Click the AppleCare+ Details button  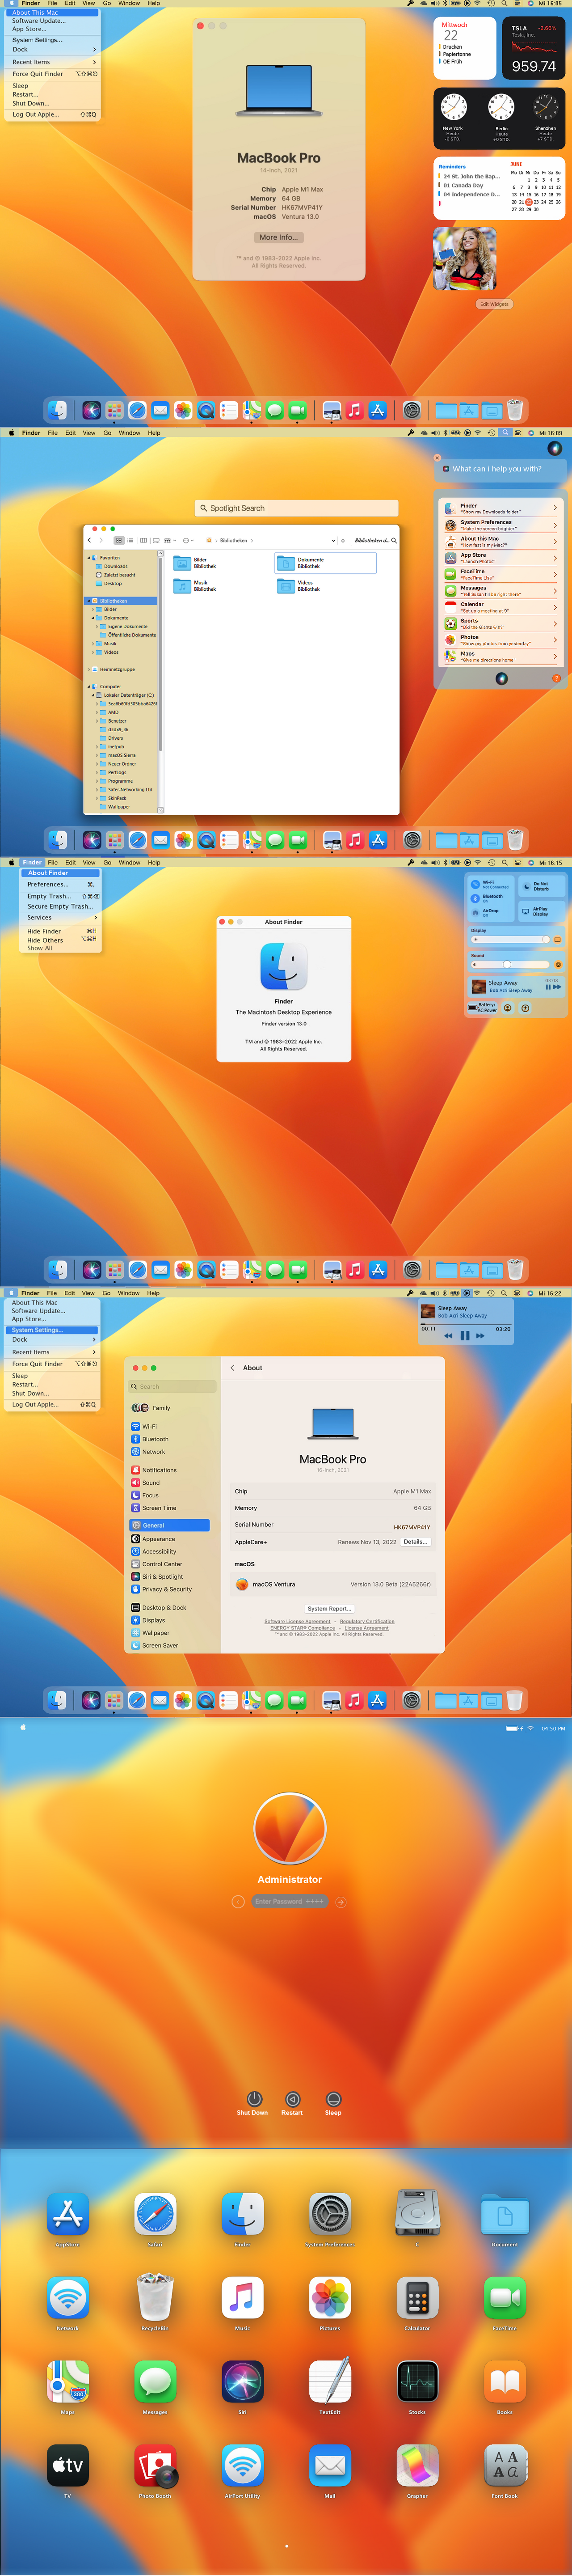pyautogui.click(x=416, y=1542)
